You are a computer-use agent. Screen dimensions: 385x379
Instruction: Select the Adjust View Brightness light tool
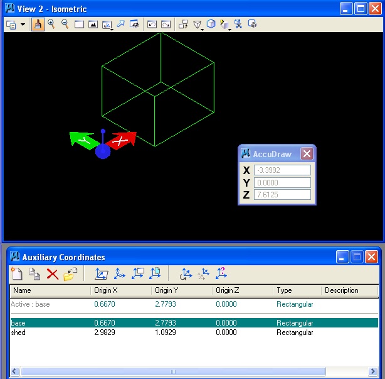click(x=224, y=25)
